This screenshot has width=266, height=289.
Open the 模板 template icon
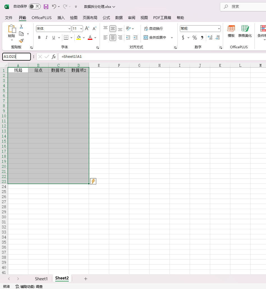click(x=231, y=29)
